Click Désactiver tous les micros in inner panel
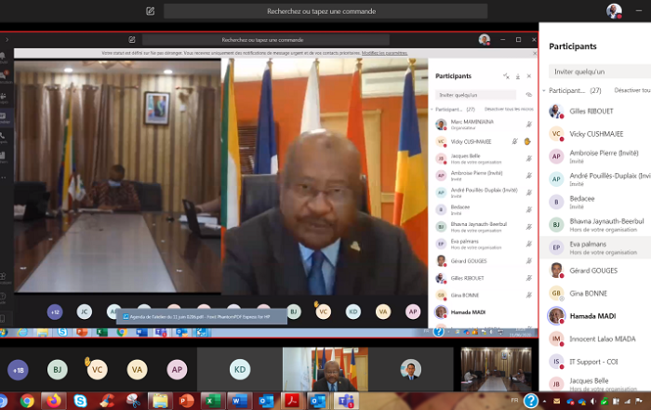This screenshot has width=651, height=410. [509, 109]
